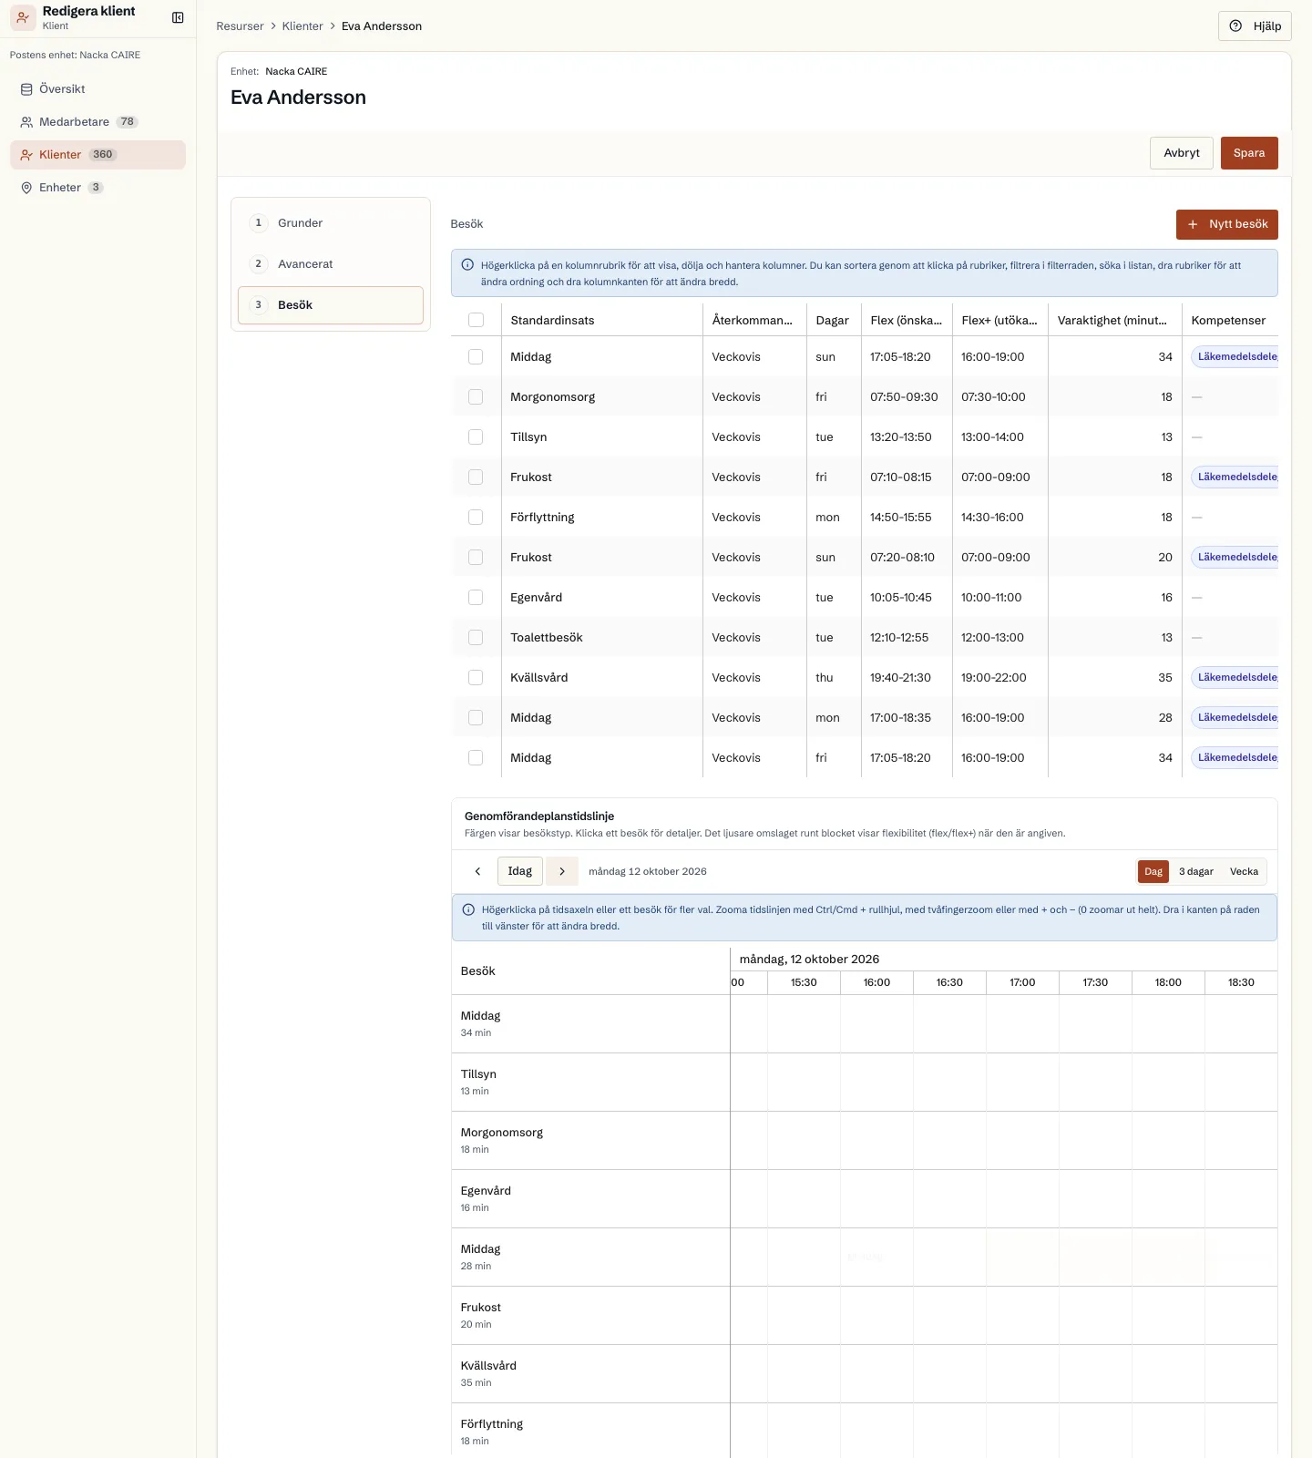Check the Tillsyn row checkbox

[476, 436]
